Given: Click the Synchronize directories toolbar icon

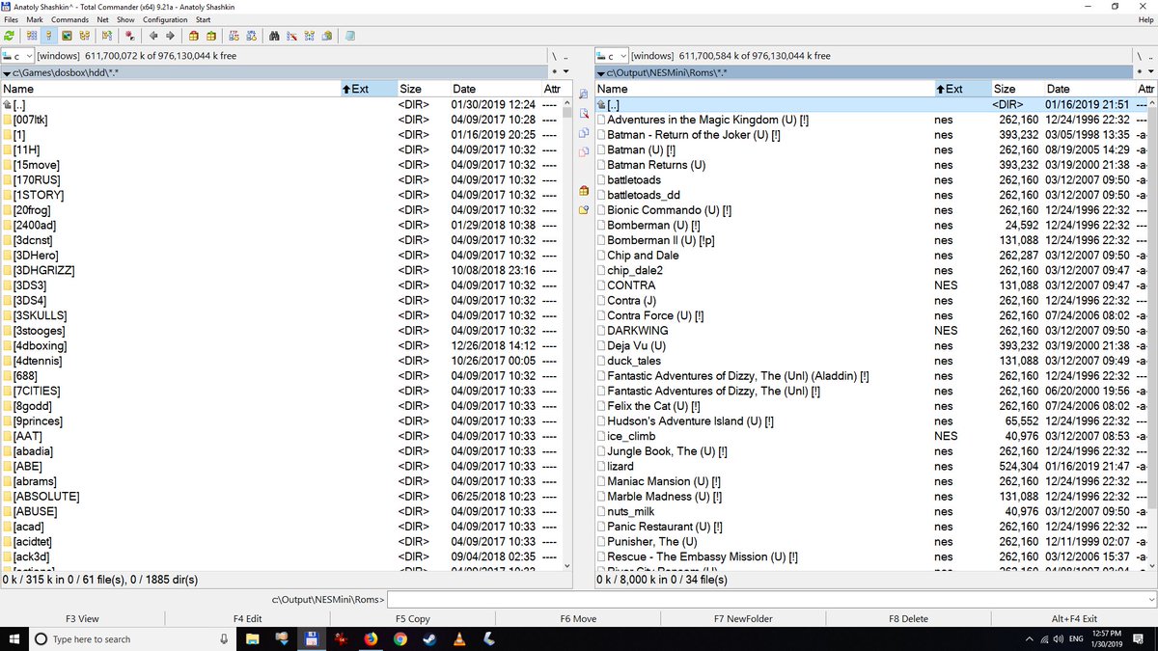Looking at the screenshot, I should click(309, 36).
